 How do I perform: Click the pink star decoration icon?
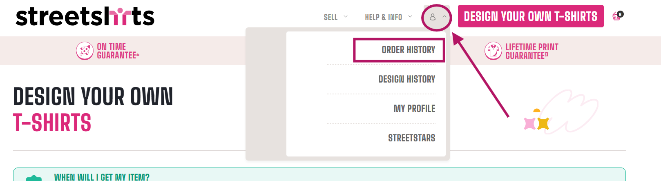[x=530, y=123]
